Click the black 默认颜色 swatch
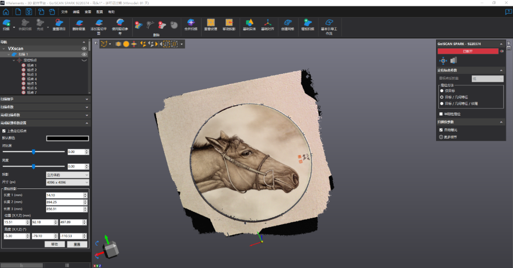The height and width of the screenshot is (268, 513). (x=67, y=138)
